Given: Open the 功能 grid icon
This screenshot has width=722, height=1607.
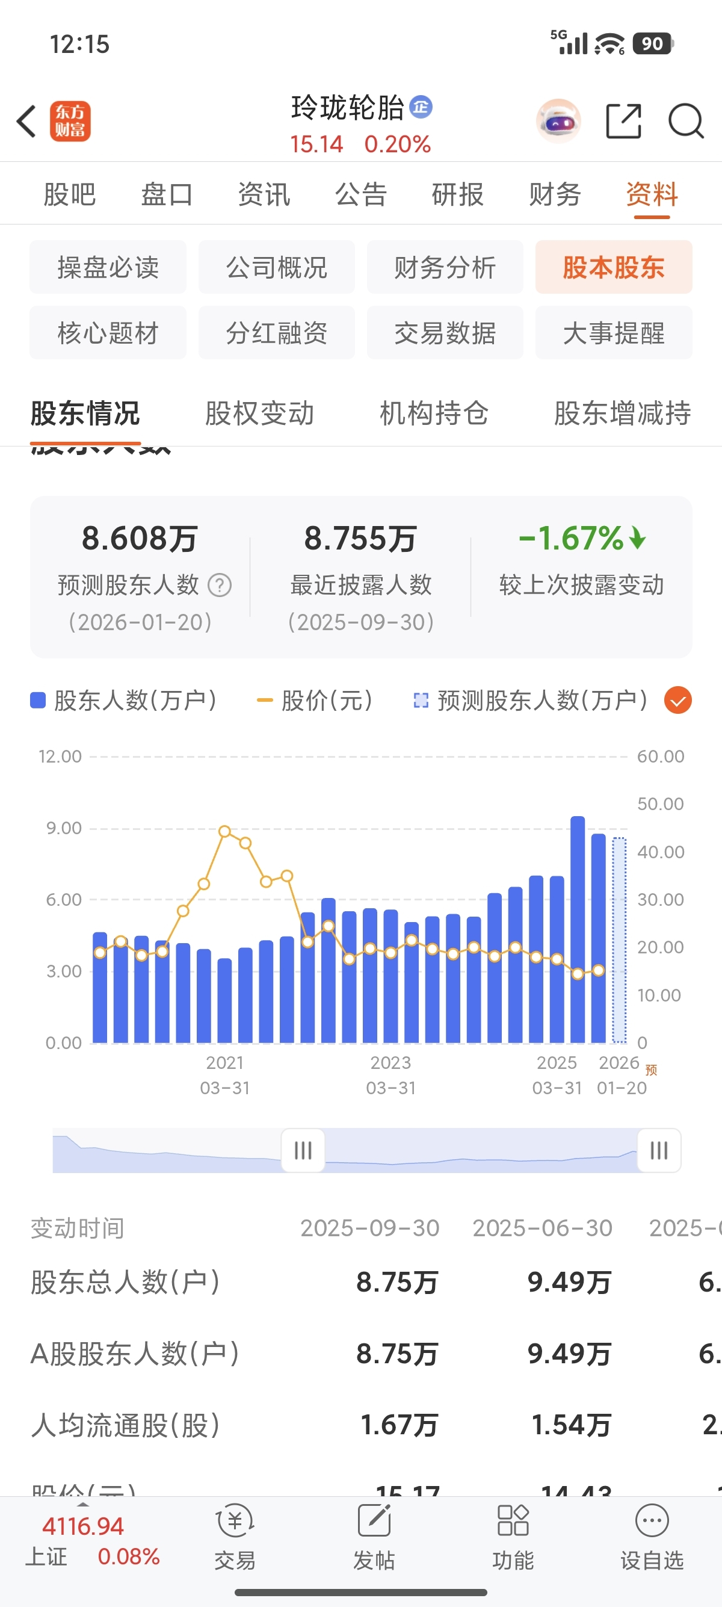Looking at the screenshot, I should tap(513, 1521).
